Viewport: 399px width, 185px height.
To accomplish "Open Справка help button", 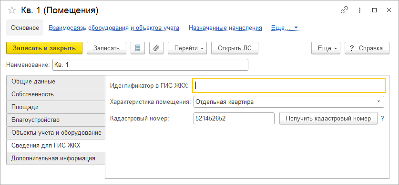I will pos(367,48).
